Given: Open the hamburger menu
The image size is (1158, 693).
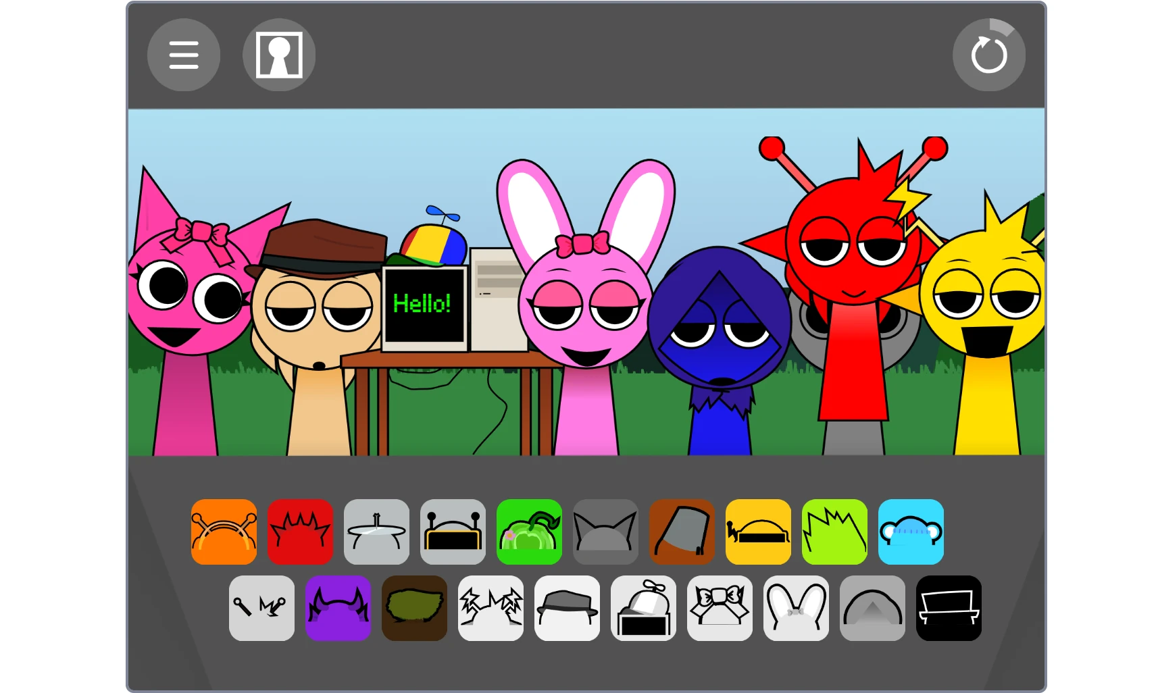Looking at the screenshot, I should (x=183, y=55).
